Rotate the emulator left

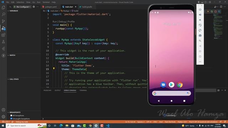[x=200, y=25]
